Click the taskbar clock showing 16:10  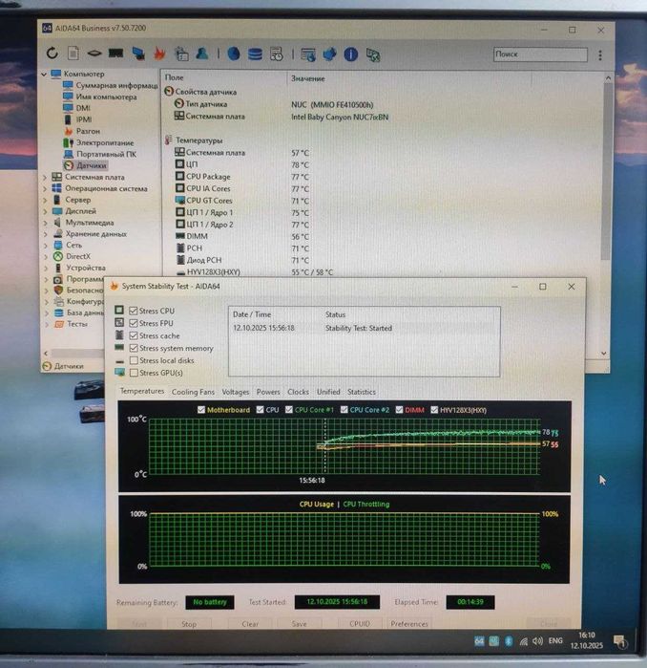tap(586, 640)
